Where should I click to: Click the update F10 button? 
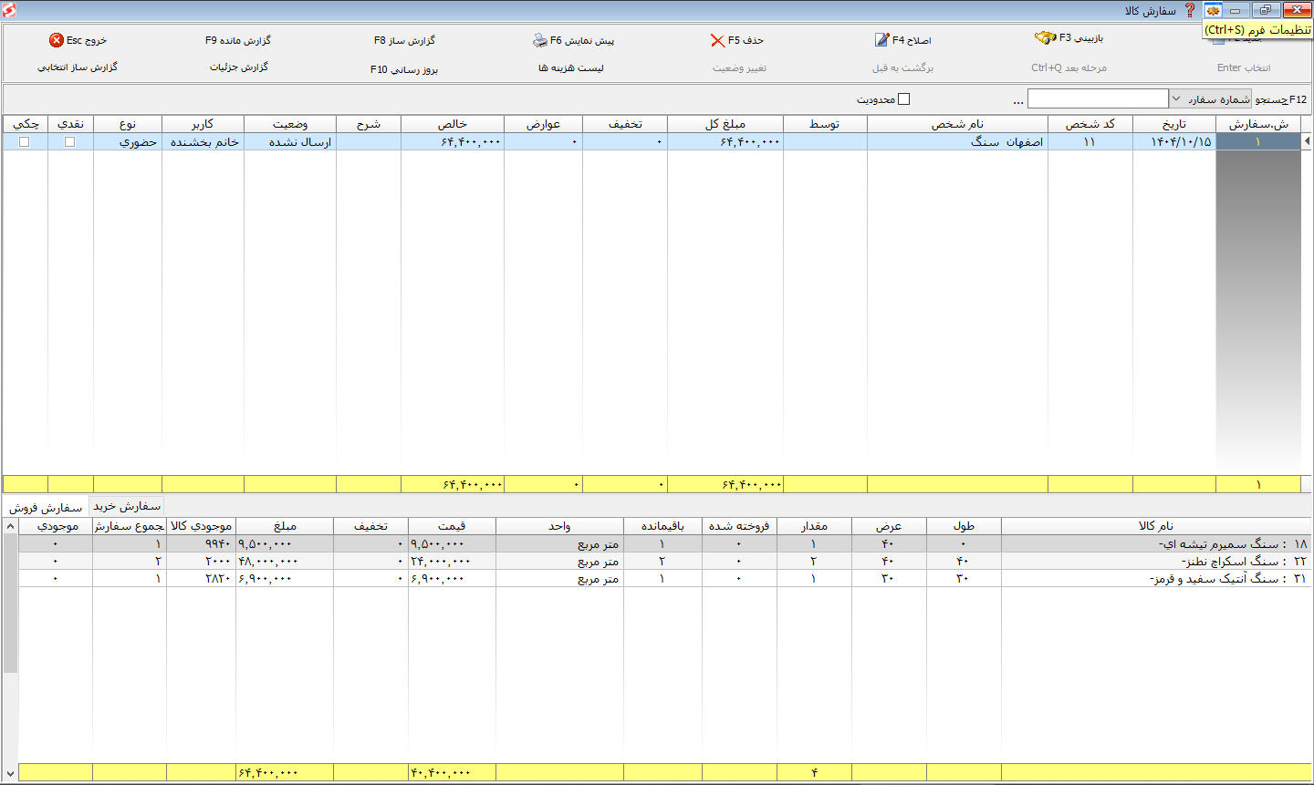pos(404,69)
